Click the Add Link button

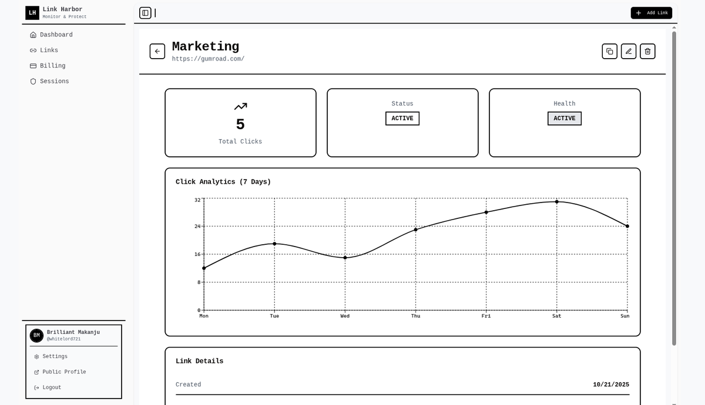pos(652,13)
